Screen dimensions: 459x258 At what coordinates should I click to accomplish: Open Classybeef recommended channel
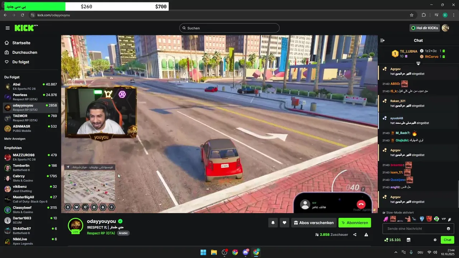pos(30,210)
